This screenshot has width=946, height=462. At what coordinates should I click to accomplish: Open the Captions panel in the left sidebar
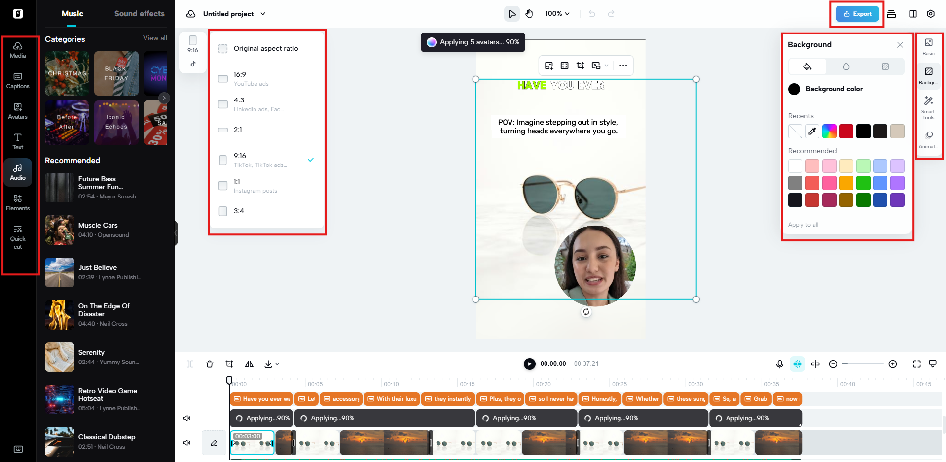[18, 80]
